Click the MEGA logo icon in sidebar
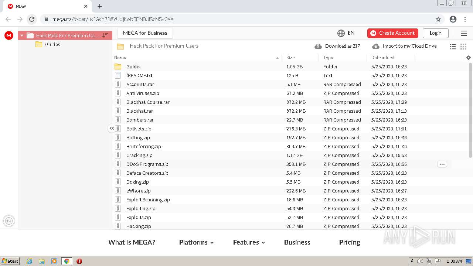The image size is (473, 266). (x=9, y=35)
